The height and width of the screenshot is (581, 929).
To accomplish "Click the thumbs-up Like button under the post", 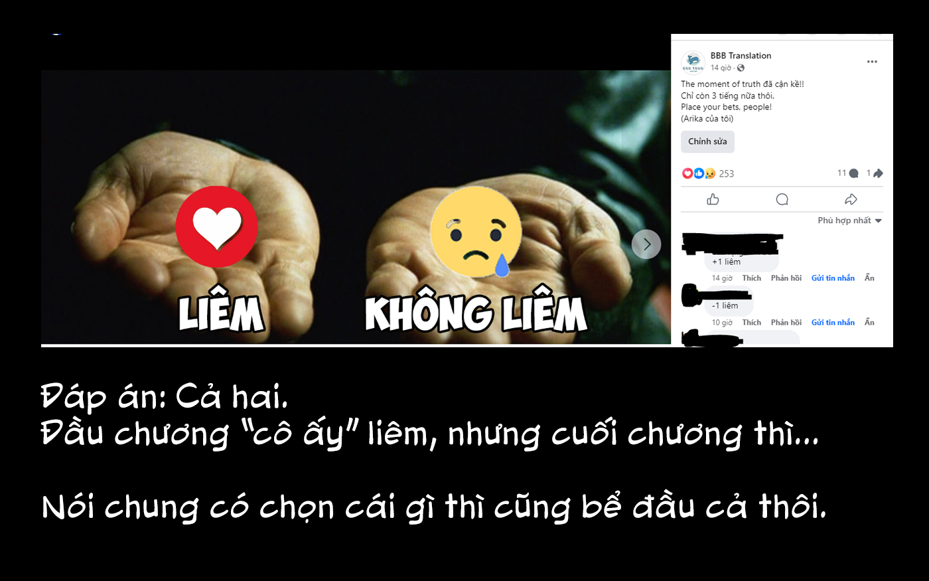I will coord(713,199).
